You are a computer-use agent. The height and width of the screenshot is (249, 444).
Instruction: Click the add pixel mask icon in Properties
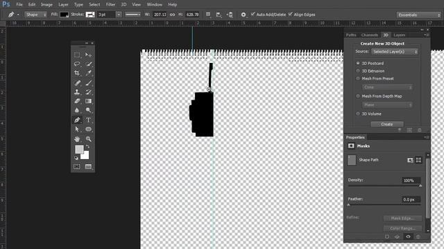coord(410,160)
